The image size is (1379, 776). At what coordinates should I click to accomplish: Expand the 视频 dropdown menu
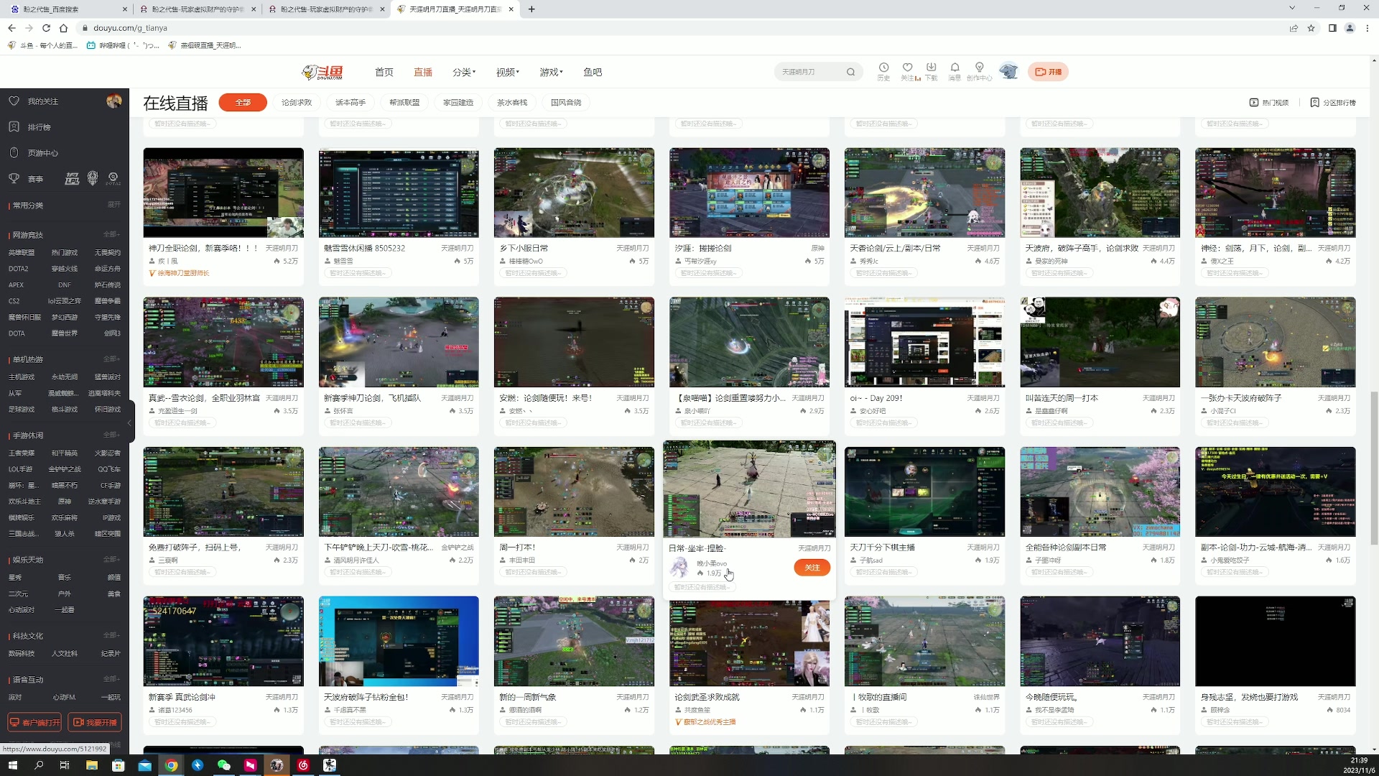(x=507, y=73)
